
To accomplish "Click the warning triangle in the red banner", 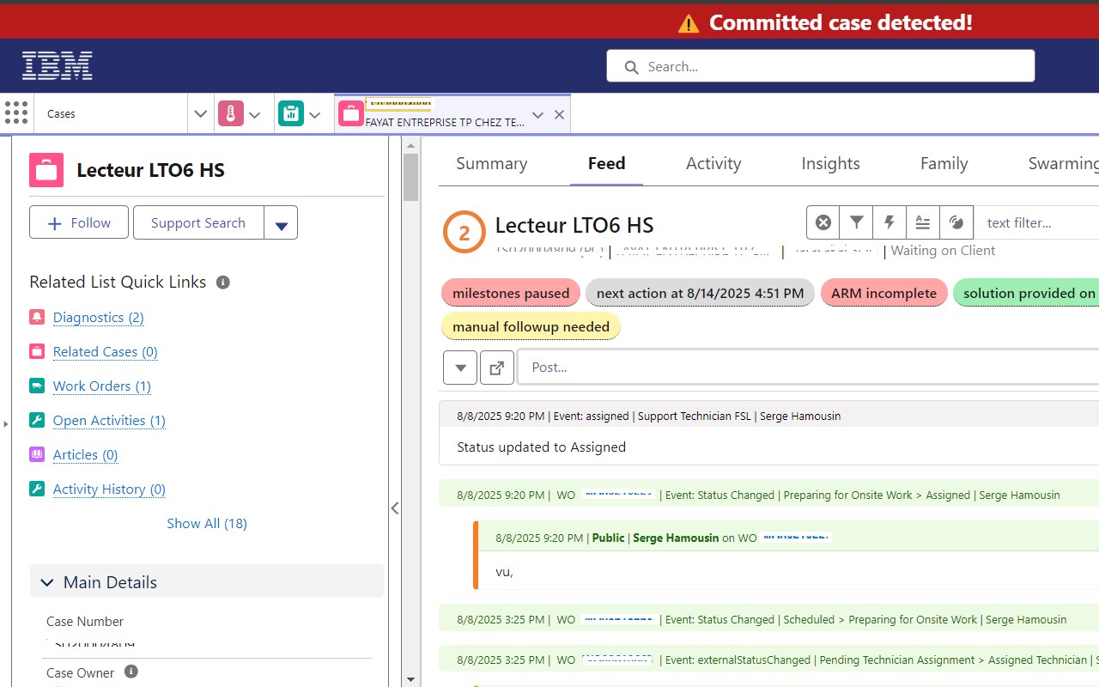I will (689, 23).
